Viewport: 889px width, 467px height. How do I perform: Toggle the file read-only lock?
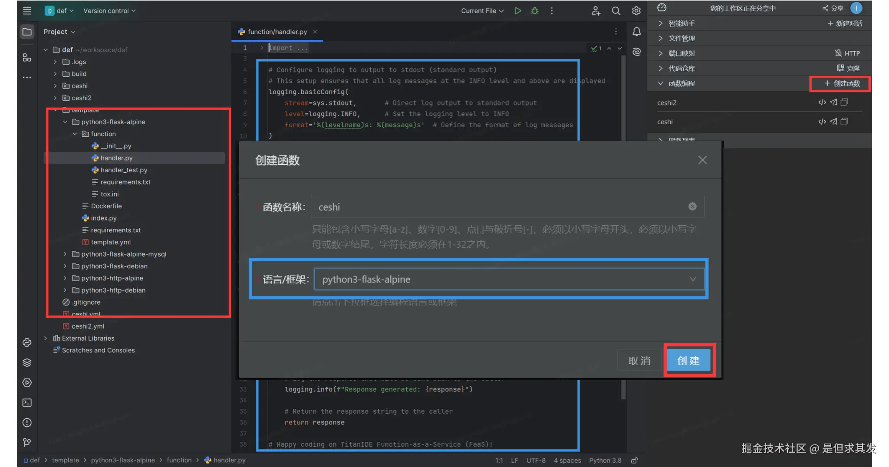click(x=634, y=460)
